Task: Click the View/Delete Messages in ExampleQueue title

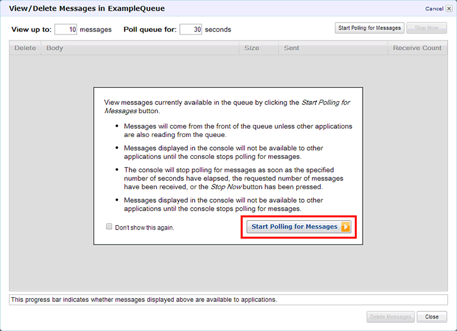Action: click(87, 9)
